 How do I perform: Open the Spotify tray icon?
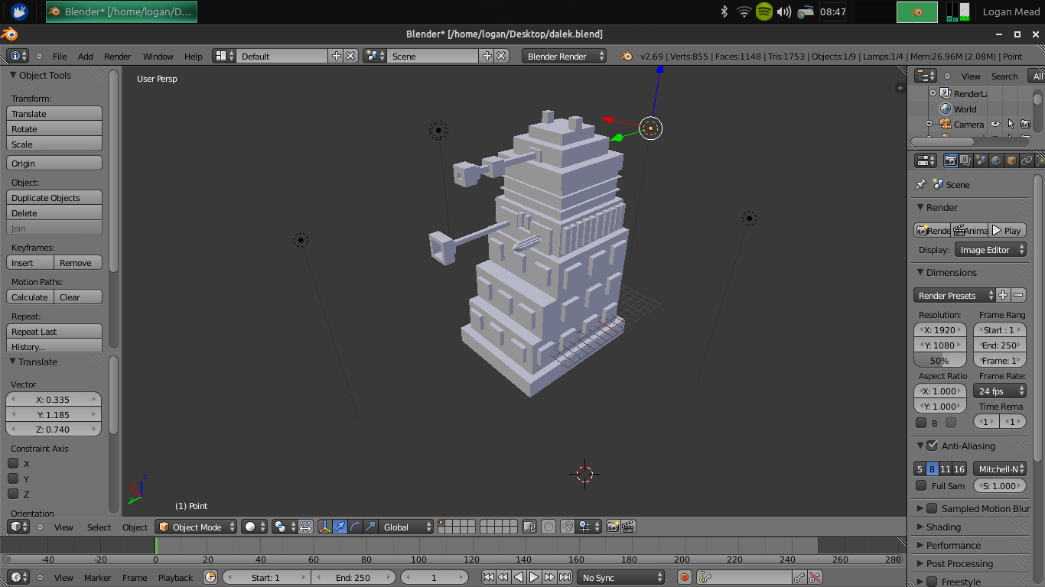(x=763, y=11)
